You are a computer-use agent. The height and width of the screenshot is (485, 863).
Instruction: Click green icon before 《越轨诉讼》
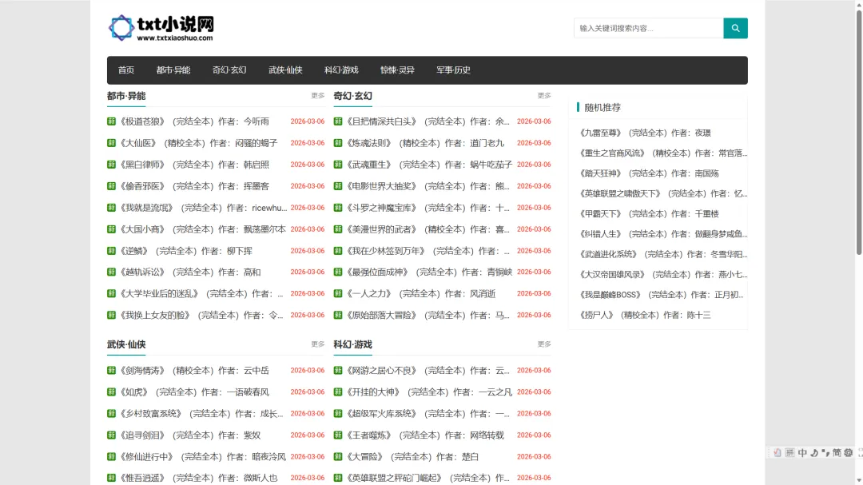tap(111, 272)
